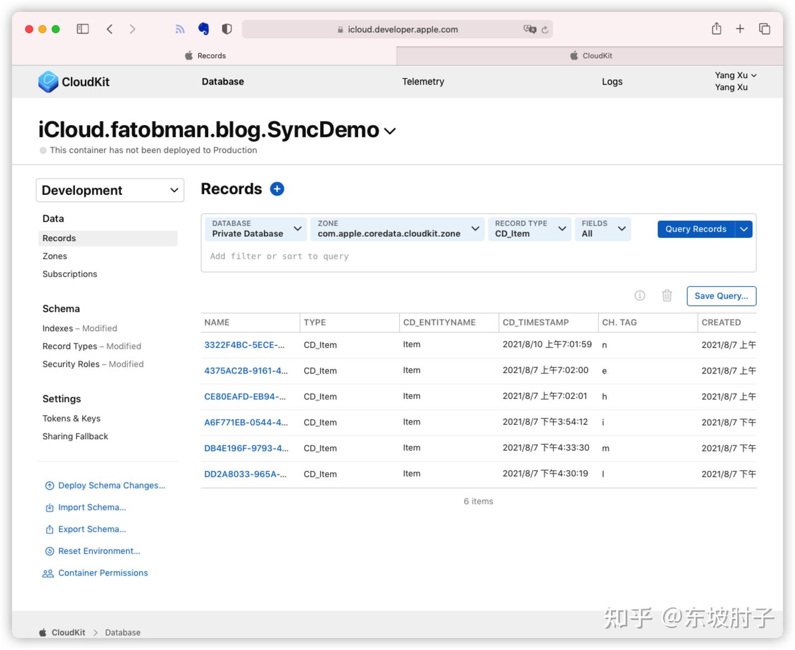795x650 pixels.
Task: Click the Query Records button
Action: coord(696,229)
